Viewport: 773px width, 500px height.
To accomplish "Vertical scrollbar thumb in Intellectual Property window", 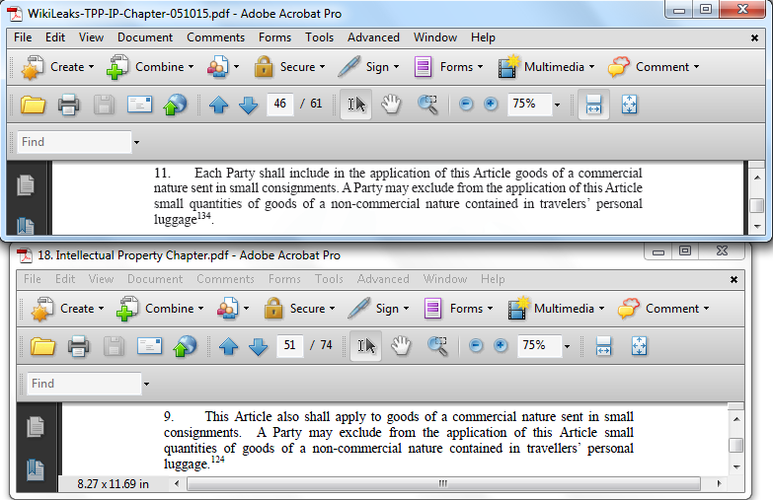I will pos(736,445).
